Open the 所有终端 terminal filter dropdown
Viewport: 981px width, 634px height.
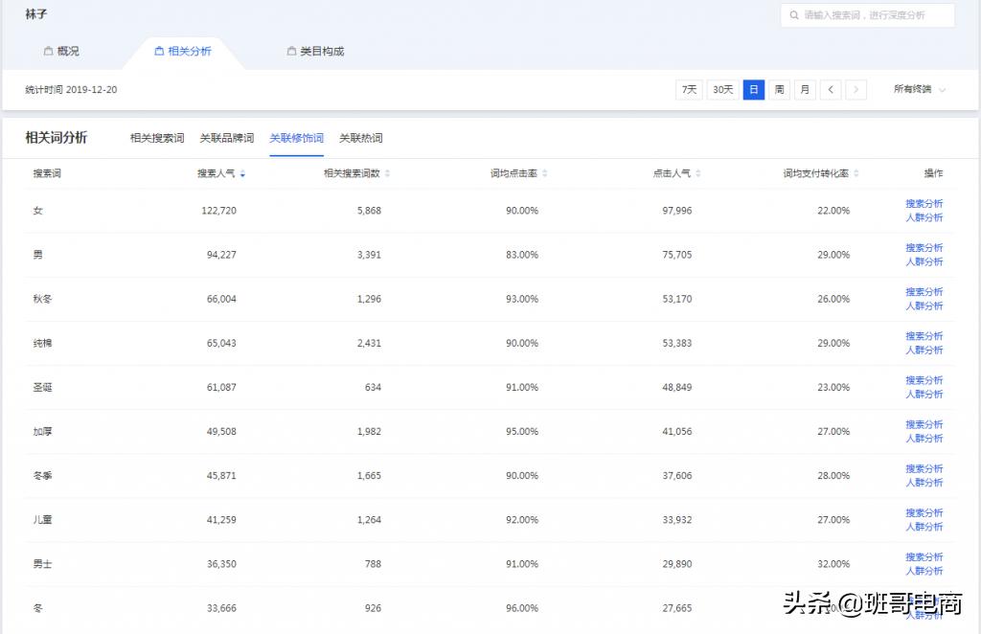[915, 88]
